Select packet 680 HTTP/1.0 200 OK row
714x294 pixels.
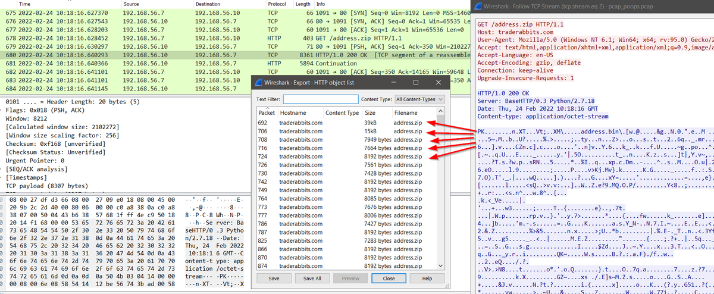(x=235, y=54)
